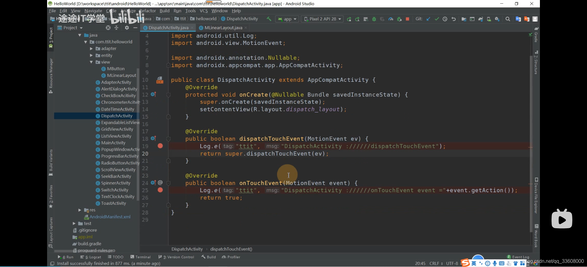Toggle the 1: Project tool window stripe
Screen dimensions: 587x267
pos(51,38)
